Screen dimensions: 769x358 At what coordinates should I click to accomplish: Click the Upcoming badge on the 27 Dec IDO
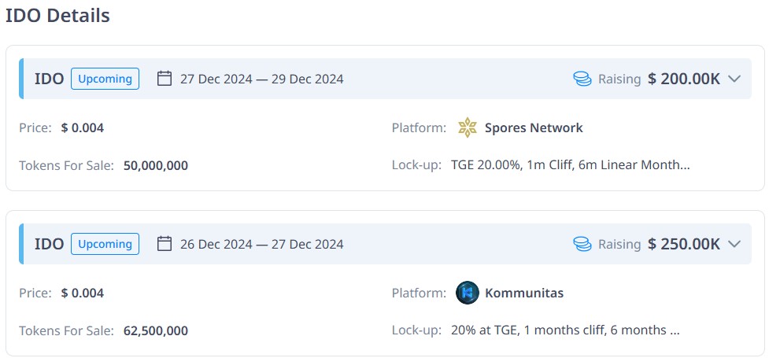pyautogui.click(x=105, y=79)
